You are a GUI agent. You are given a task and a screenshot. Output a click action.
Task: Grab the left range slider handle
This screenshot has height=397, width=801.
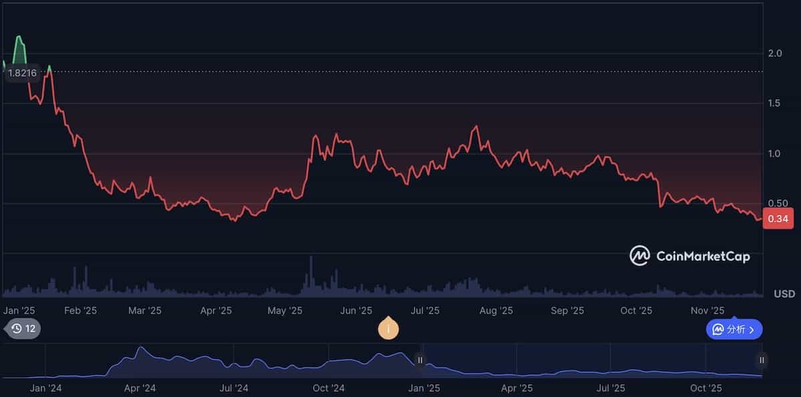click(x=420, y=360)
